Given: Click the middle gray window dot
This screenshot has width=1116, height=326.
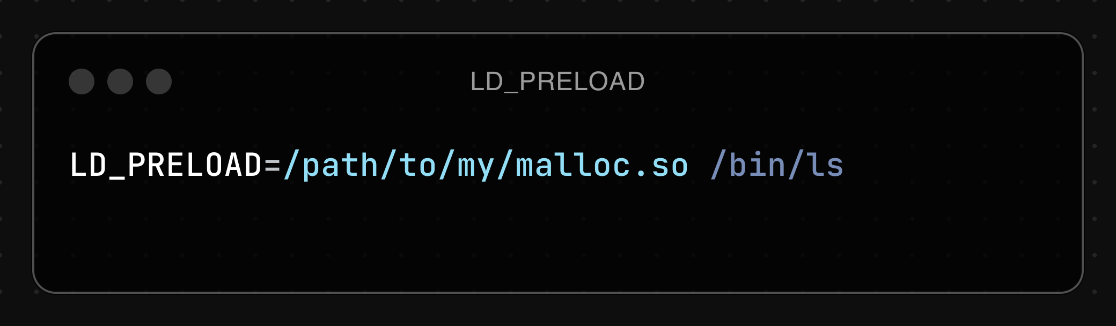Looking at the screenshot, I should (120, 81).
